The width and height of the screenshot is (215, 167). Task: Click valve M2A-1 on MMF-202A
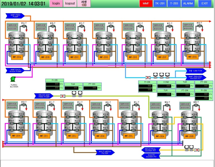pyautogui.click(x=155, y=117)
